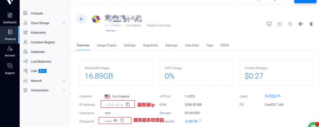Image resolution: width=319 pixels, height=127 pixels.
Task: Copy the server password to clipboard
Action: coord(122,120)
